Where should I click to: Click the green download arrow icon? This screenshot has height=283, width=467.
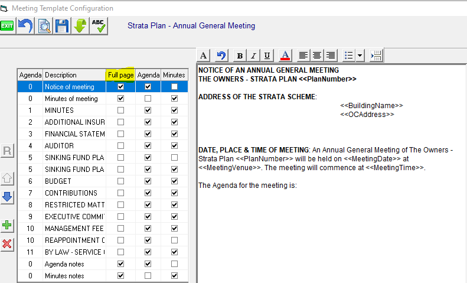tap(80, 26)
